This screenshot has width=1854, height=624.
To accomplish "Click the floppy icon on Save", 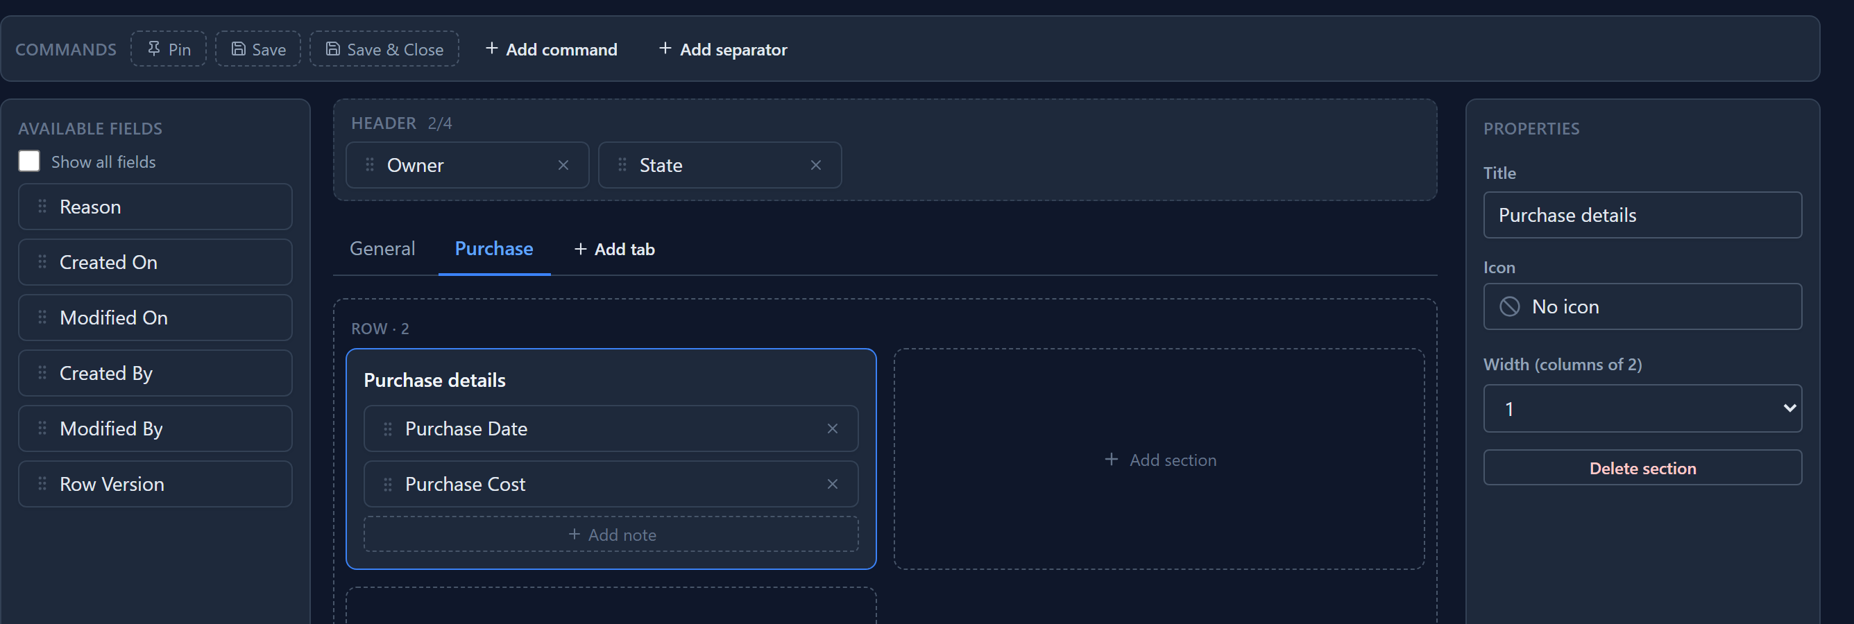I will tap(238, 48).
